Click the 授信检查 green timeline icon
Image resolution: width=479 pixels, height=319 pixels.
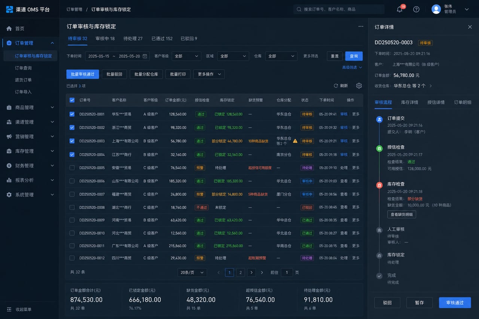pyautogui.click(x=379, y=148)
